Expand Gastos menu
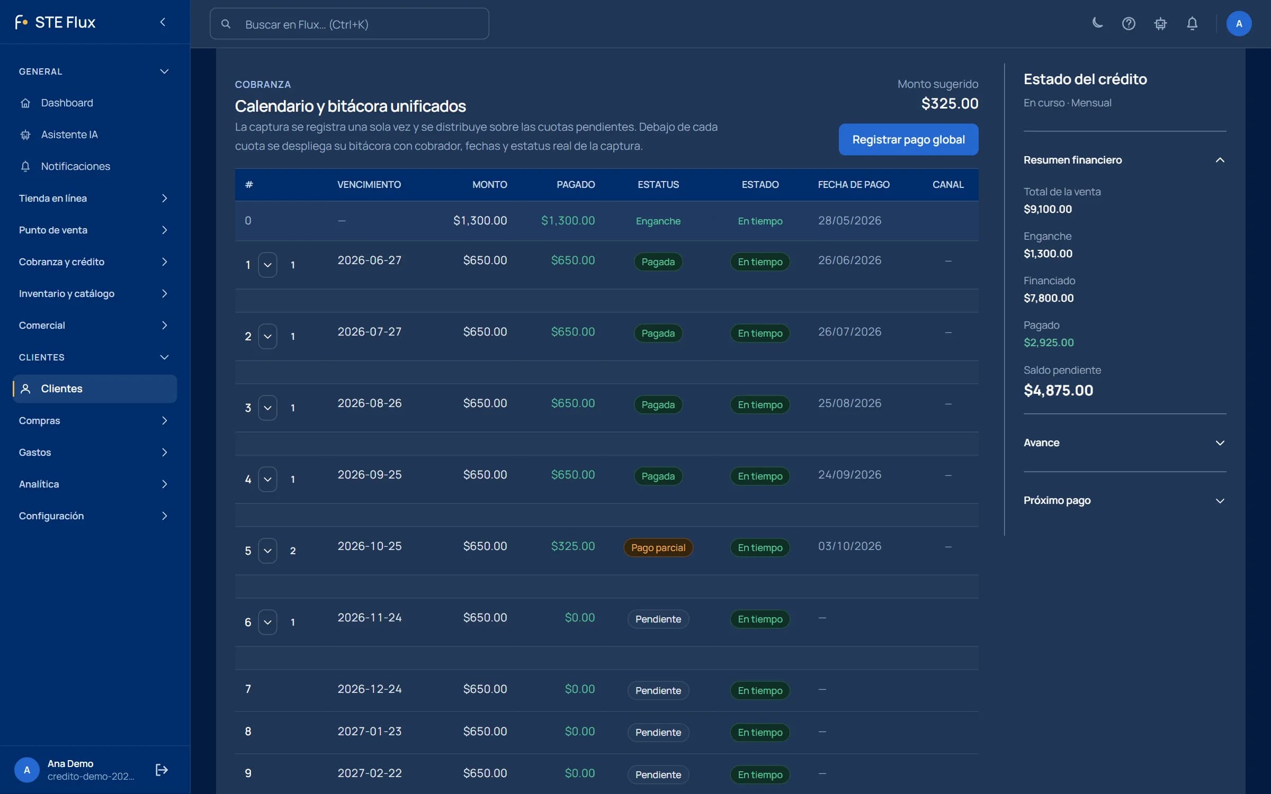The width and height of the screenshot is (1271, 794). (95, 452)
